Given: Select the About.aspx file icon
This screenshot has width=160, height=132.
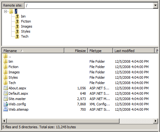Looking at the screenshot, I should click(6, 88).
